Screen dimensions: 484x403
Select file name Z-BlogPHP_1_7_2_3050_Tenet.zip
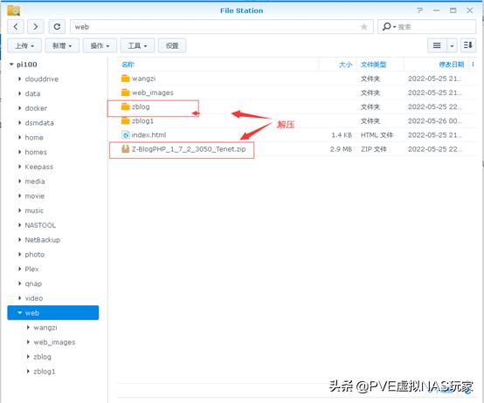tap(189, 149)
